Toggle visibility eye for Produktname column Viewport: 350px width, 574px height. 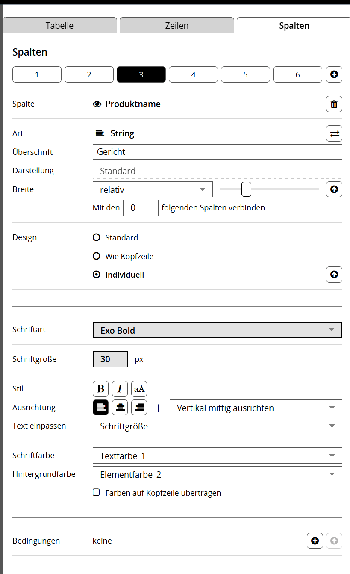pos(97,104)
